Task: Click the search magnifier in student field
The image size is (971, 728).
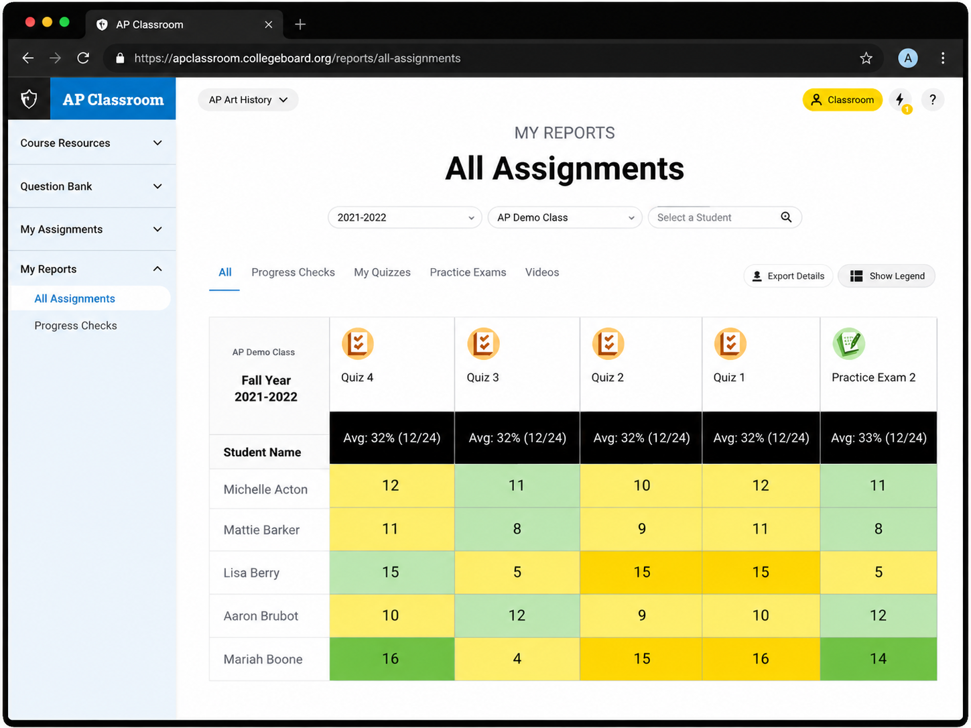Action: (x=786, y=217)
